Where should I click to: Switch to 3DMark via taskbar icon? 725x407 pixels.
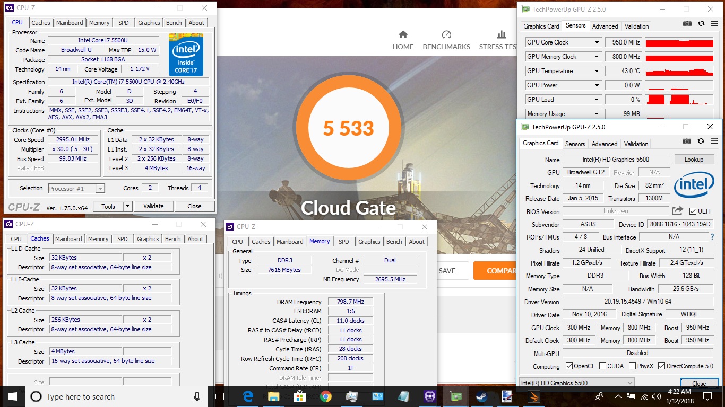(534, 396)
